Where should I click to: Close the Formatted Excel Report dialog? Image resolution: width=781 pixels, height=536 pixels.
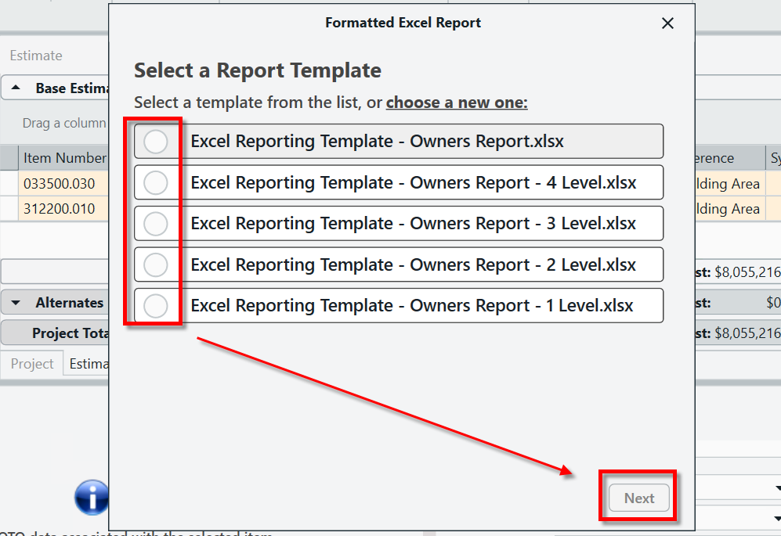667,23
